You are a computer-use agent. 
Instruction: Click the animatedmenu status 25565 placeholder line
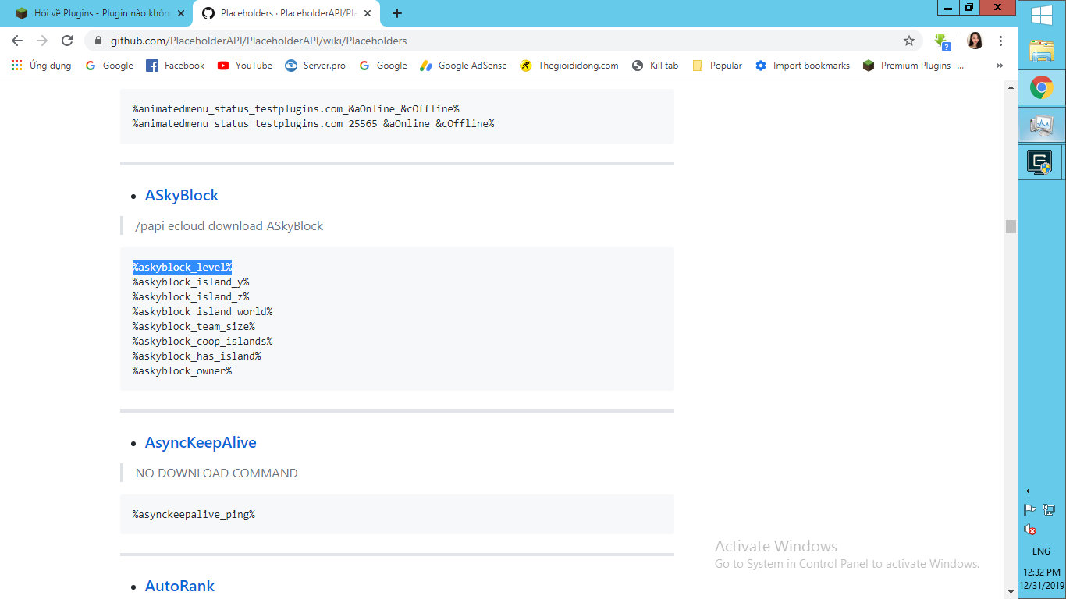pyautogui.click(x=313, y=123)
